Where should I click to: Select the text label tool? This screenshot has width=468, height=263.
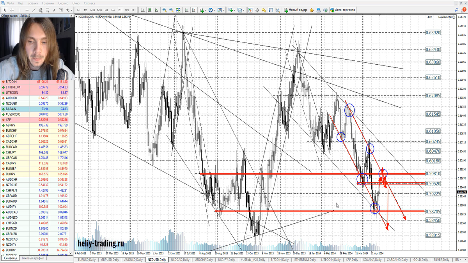[61, 10]
